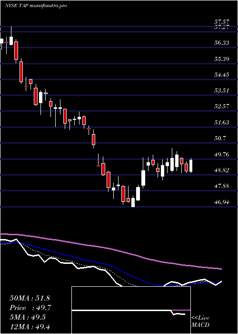Select the 53.51 price level label
238x334 pixels.
(222, 91)
